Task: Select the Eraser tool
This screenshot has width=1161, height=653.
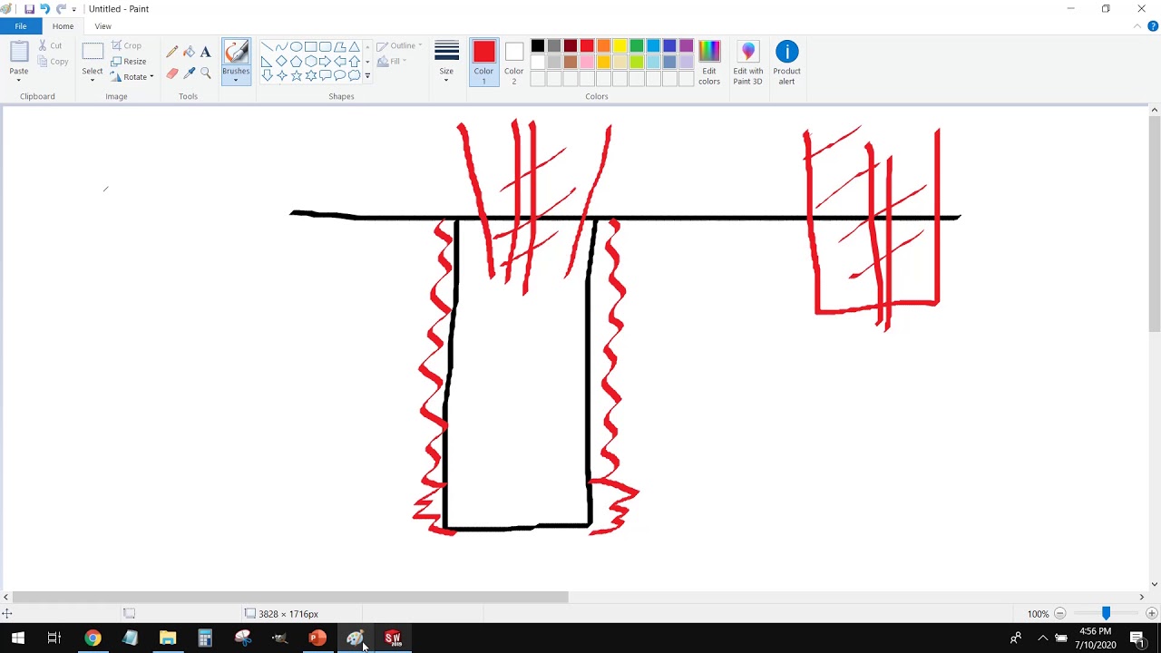Action: [172, 73]
